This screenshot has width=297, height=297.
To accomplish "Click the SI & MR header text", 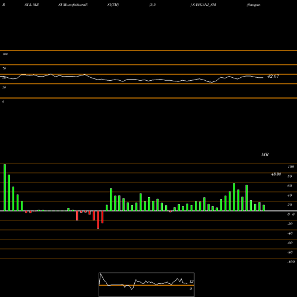I will click(31, 5).
